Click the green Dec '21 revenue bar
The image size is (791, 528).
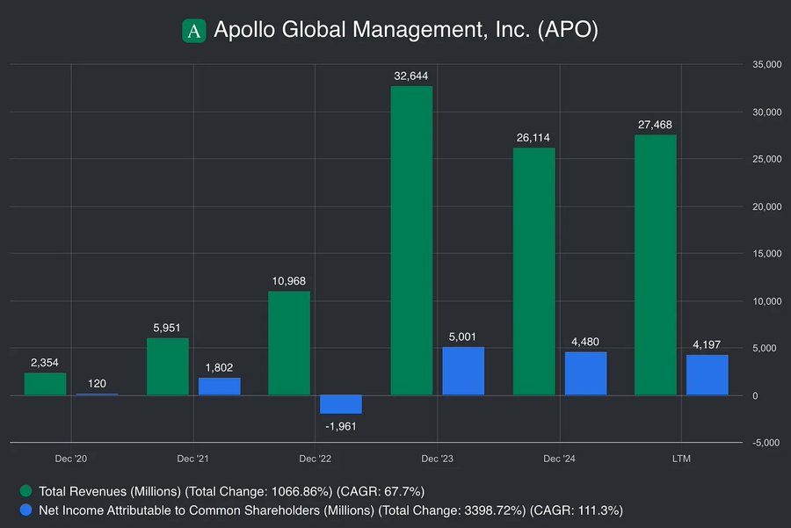click(168, 366)
